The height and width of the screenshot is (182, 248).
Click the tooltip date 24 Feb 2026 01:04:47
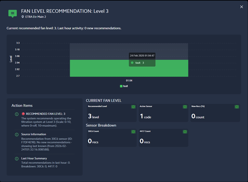coord(142,56)
